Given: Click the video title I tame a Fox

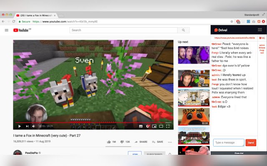Looking at the screenshot, I should tap(47, 136).
